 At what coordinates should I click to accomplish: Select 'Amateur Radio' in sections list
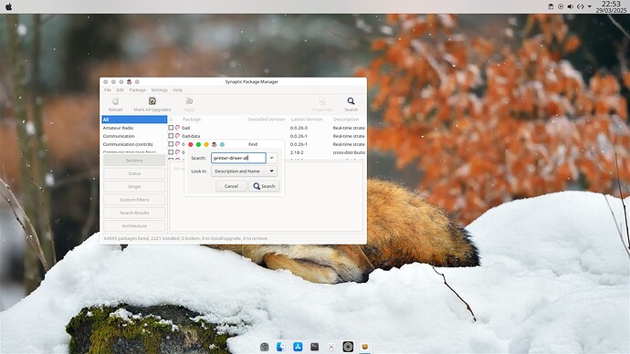click(134, 128)
